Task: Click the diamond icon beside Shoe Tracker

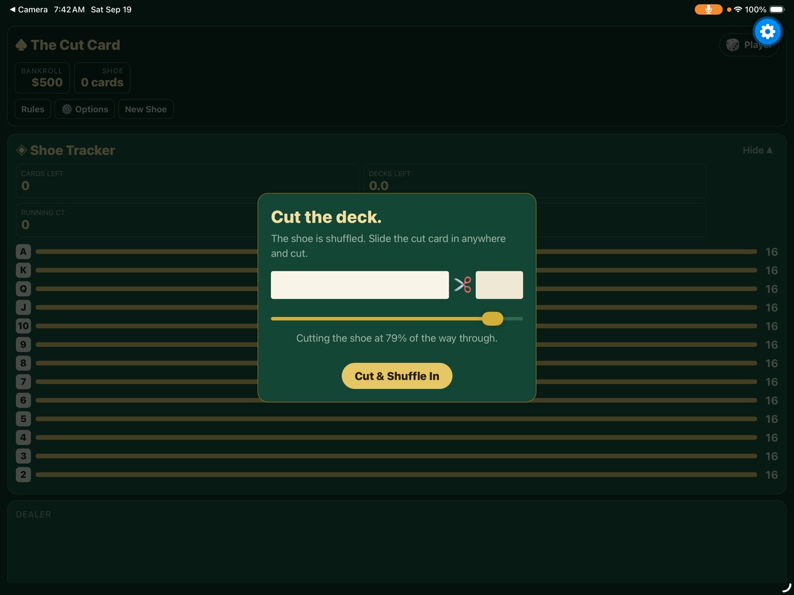Action: 22,150
